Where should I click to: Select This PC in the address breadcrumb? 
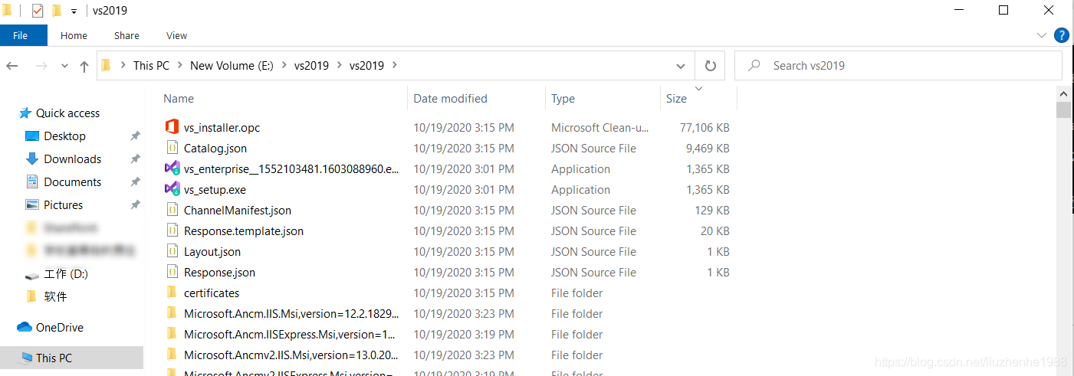point(151,66)
